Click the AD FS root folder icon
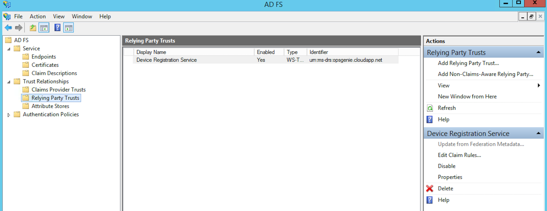The height and width of the screenshot is (211, 547). click(x=8, y=40)
